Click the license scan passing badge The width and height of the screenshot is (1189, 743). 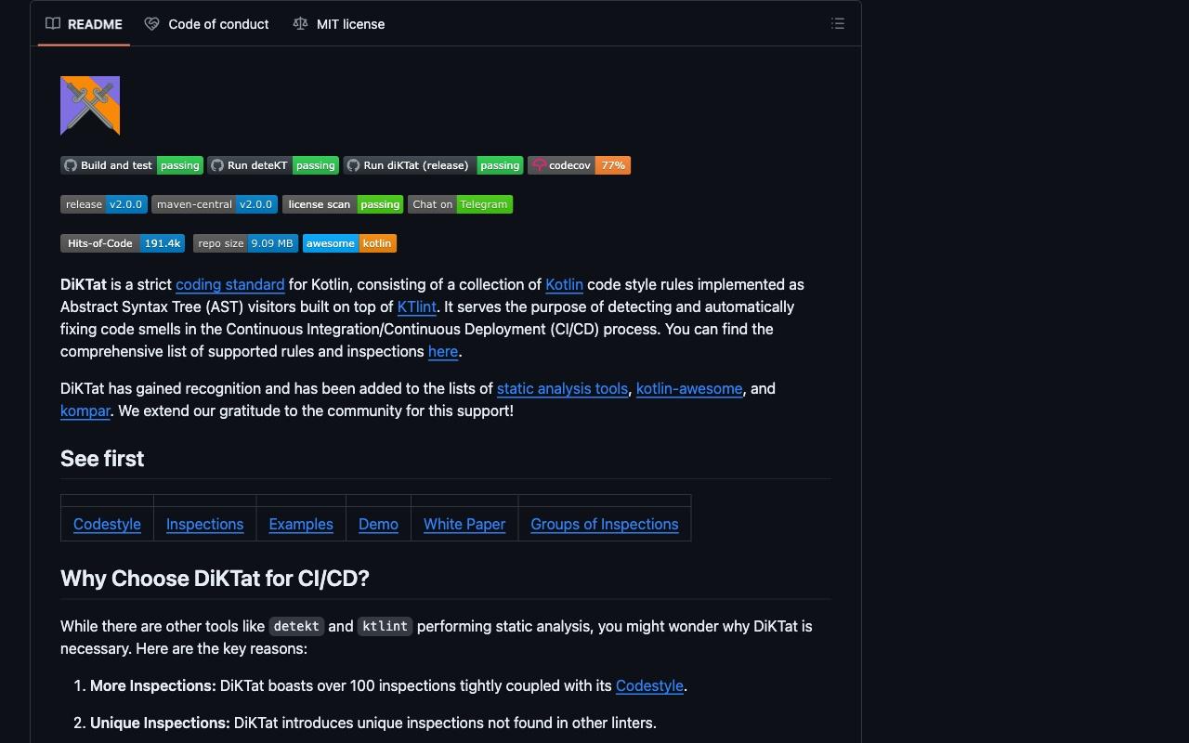(x=343, y=204)
